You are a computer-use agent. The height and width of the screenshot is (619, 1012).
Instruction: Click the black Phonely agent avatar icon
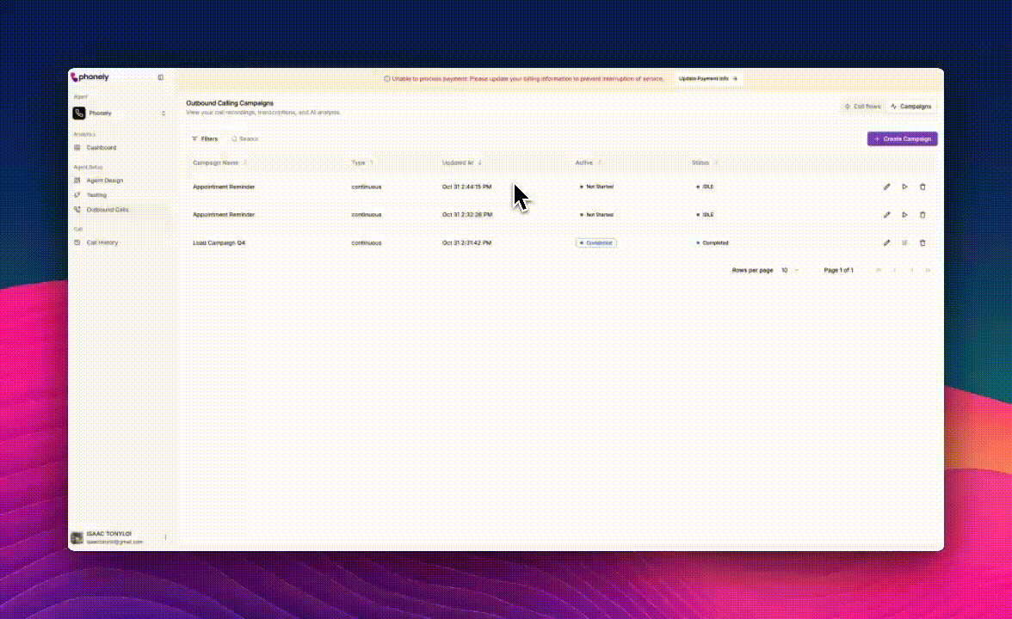79,113
